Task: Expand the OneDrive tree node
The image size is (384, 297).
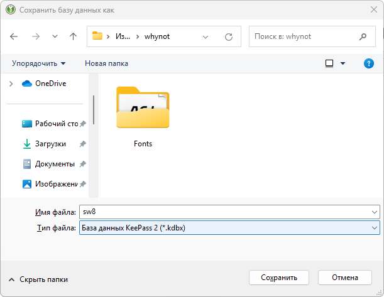Action: pyautogui.click(x=11, y=84)
